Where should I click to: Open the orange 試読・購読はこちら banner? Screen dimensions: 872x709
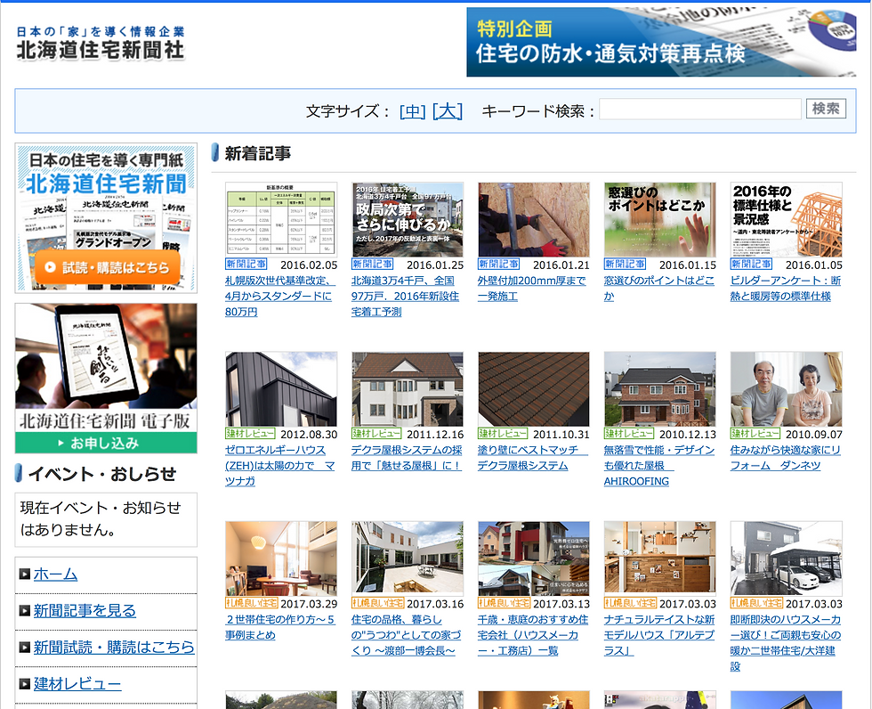(105, 265)
